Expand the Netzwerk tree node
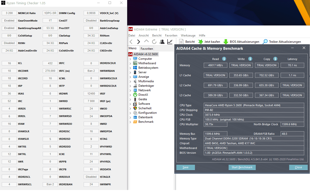The image size is (310, 191). click(130, 90)
